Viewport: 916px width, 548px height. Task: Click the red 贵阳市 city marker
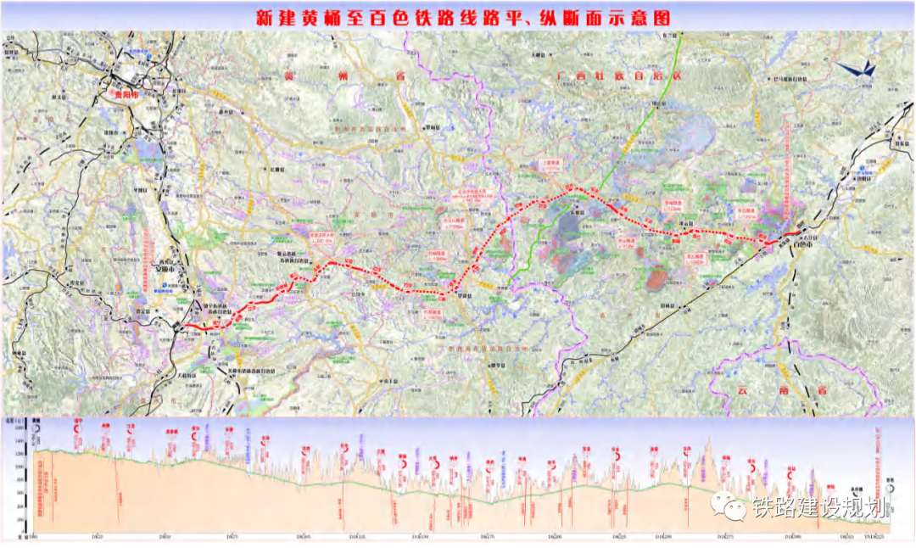coord(127,94)
